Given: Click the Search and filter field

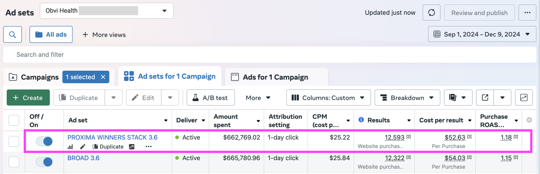Looking at the screenshot, I should point(270,55).
